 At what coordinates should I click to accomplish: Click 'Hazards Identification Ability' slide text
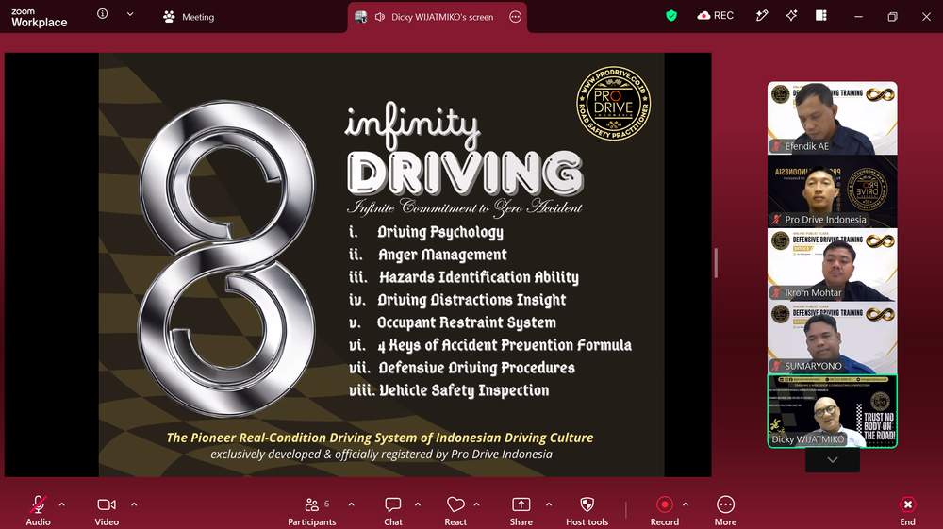(x=479, y=277)
